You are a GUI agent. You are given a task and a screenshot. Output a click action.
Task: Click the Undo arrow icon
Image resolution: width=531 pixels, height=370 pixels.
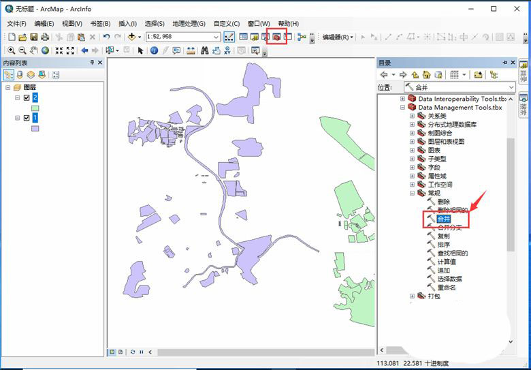coord(107,37)
